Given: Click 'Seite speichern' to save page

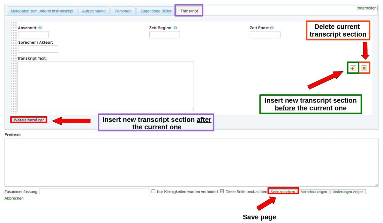Looking at the screenshot, I should (x=283, y=192).
